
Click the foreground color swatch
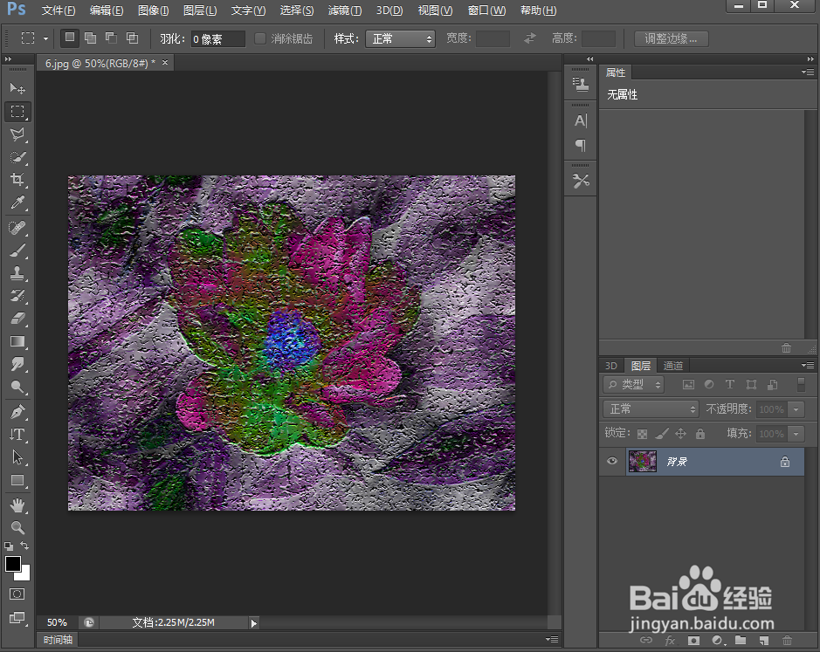13,564
